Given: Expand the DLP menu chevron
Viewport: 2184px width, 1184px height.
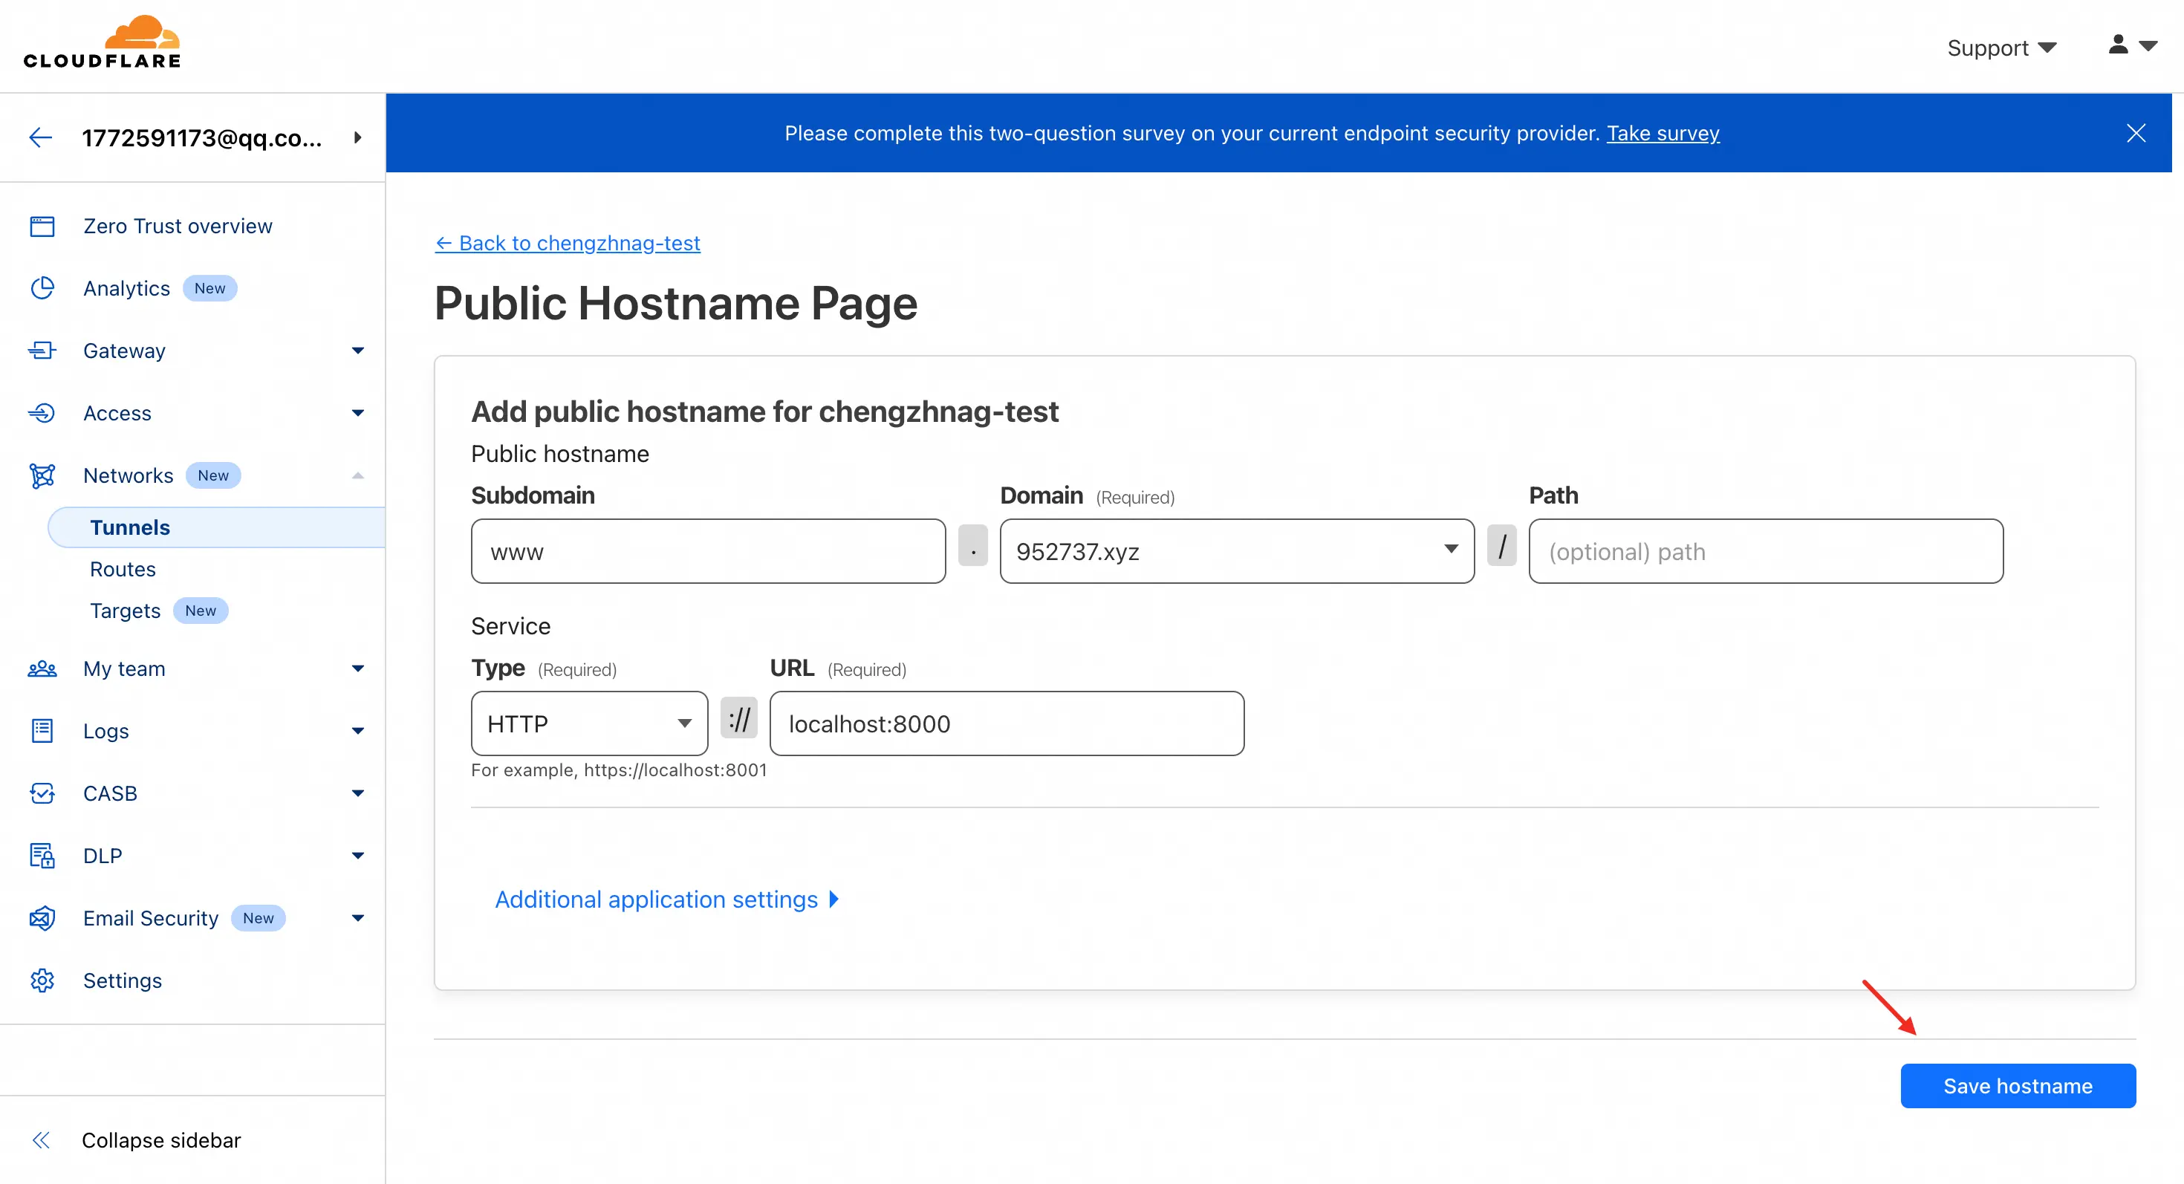Looking at the screenshot, I should point(358,856).
